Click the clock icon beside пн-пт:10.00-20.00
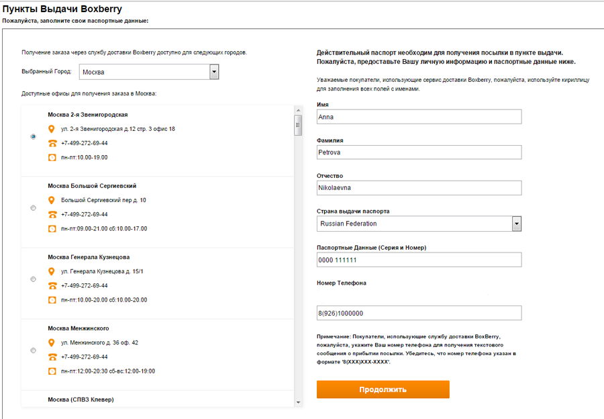The width and height of the screenshot is (604, 419). [x=52, y=300]
